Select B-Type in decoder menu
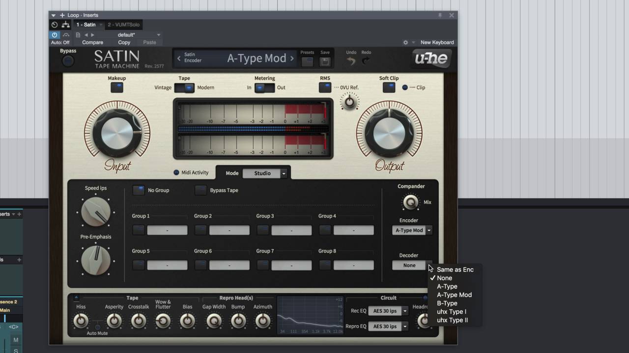629x353 pixels. 447,303
